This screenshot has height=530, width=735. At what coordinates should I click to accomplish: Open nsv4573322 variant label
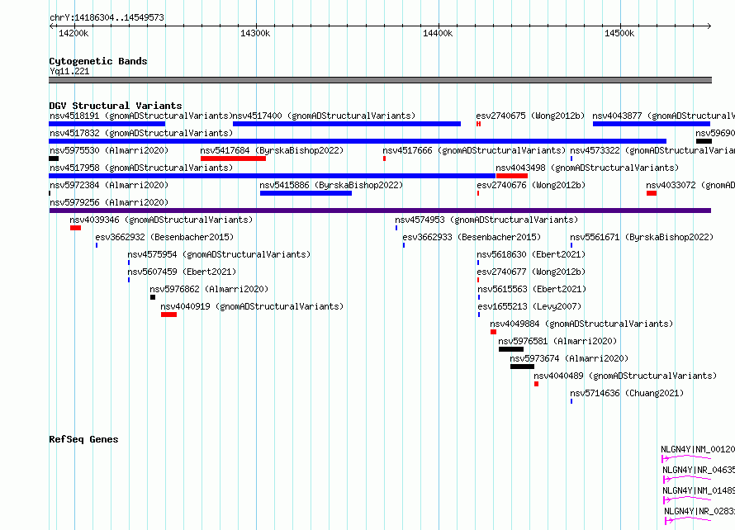652,150
